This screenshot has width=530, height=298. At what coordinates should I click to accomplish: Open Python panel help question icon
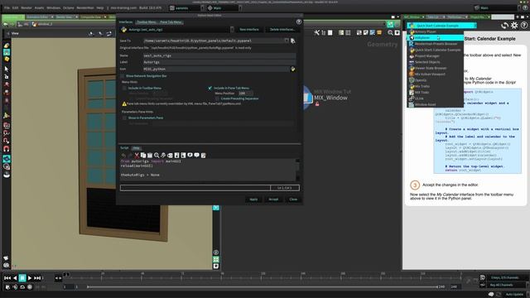(523, 26)
